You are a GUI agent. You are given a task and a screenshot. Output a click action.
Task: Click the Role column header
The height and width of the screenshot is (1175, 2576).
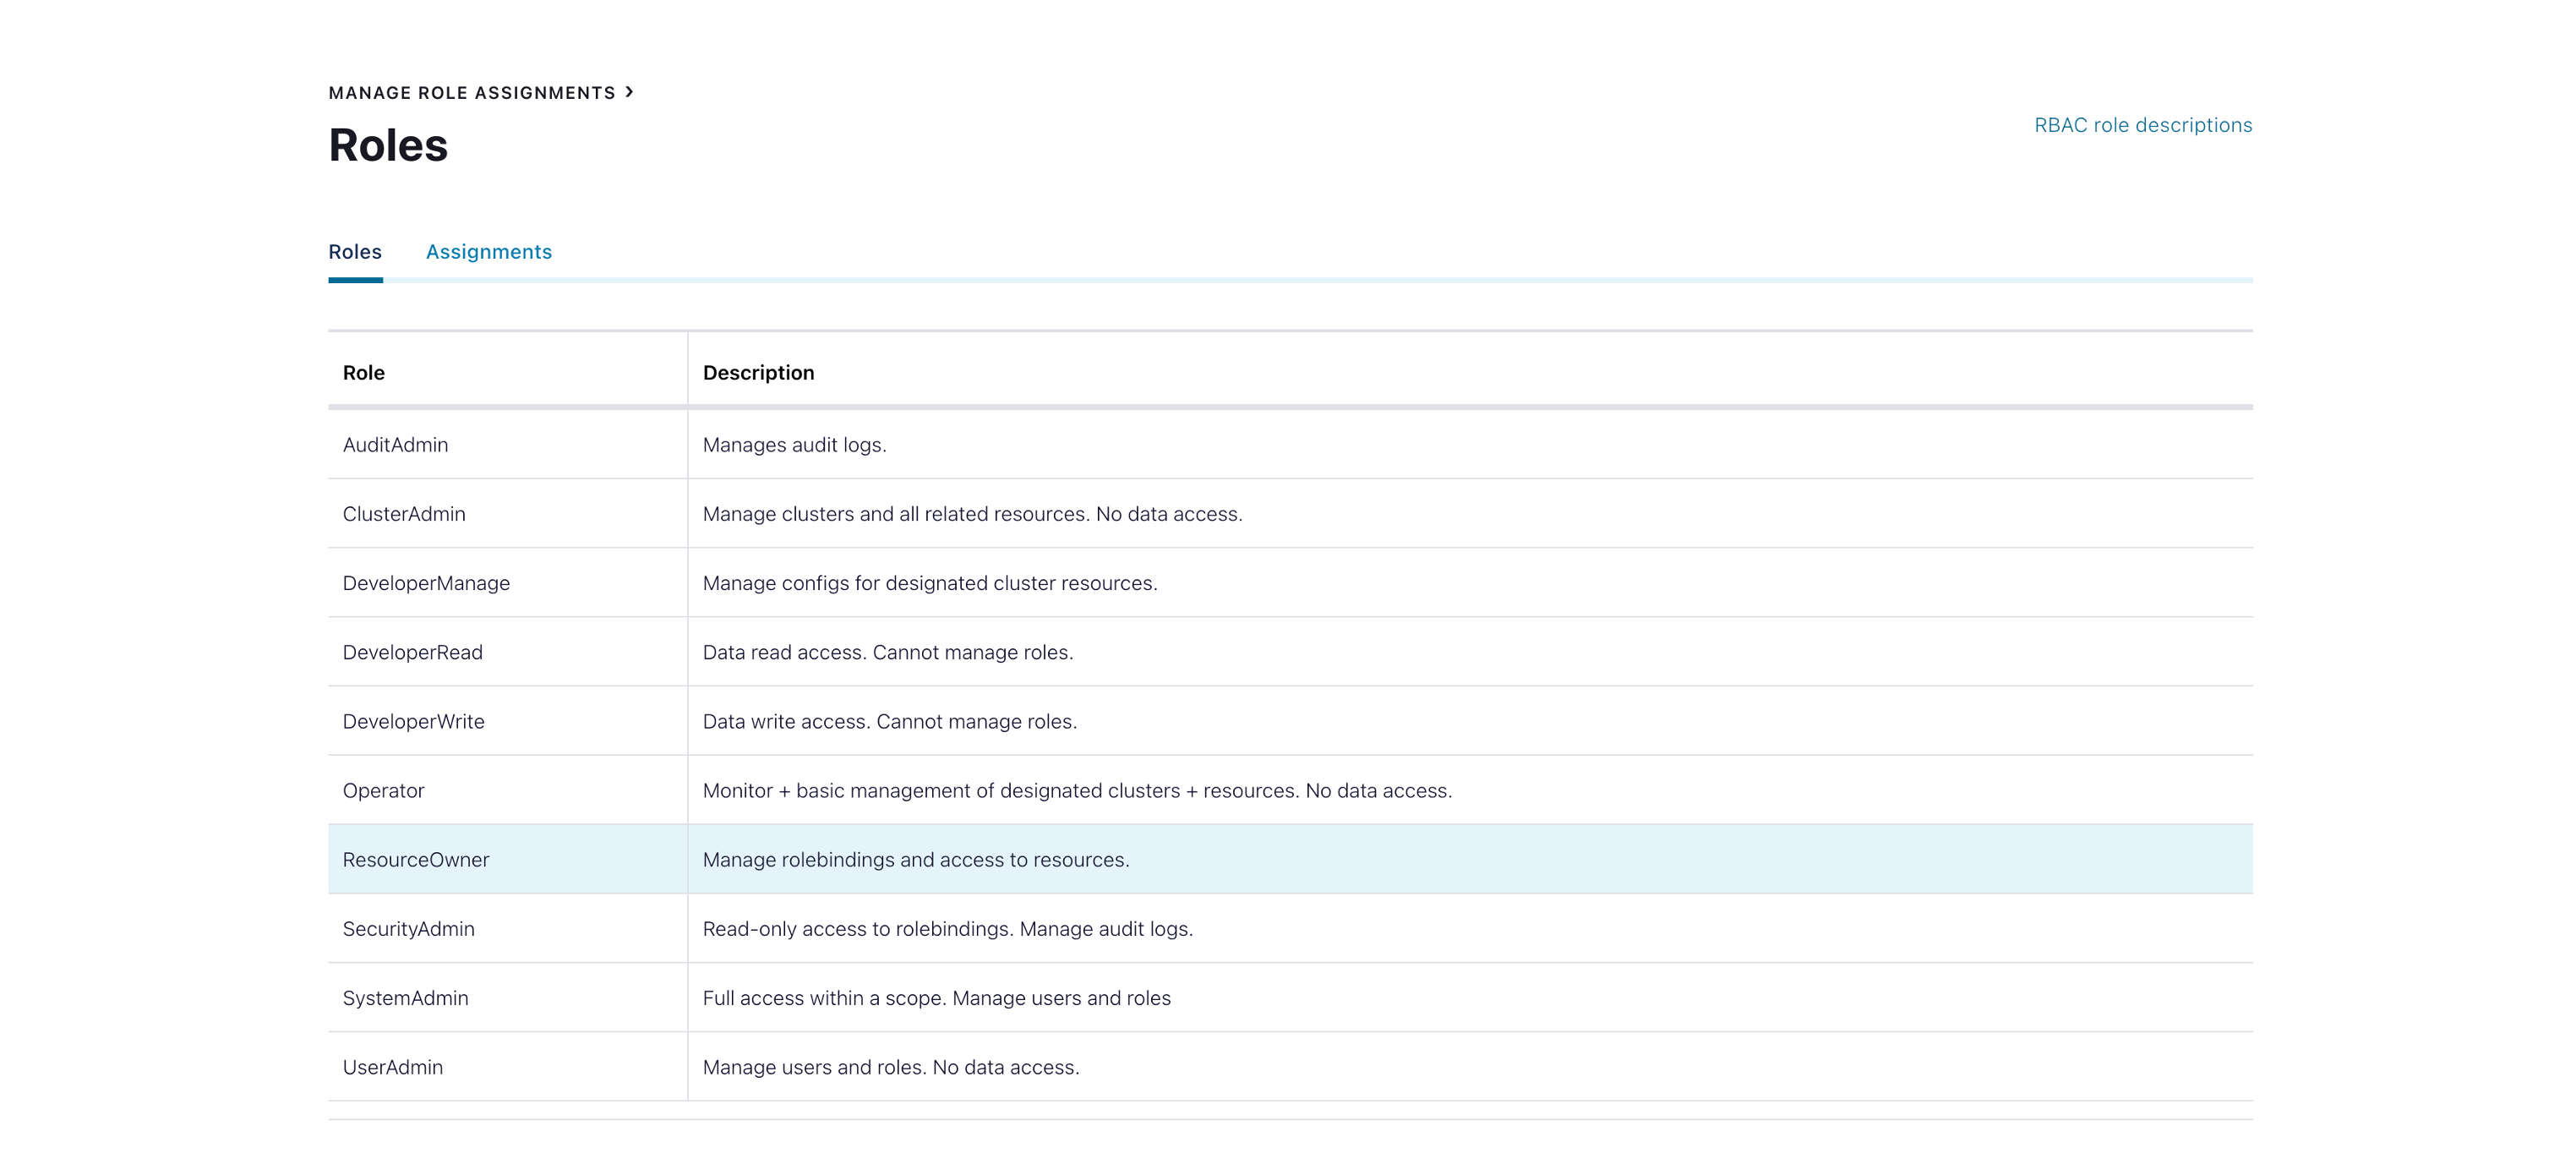pos(364,373)
